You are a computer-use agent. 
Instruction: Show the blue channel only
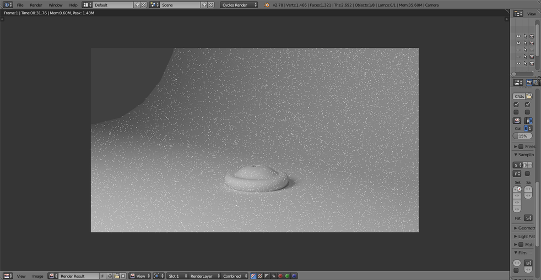tap(294, 276)
